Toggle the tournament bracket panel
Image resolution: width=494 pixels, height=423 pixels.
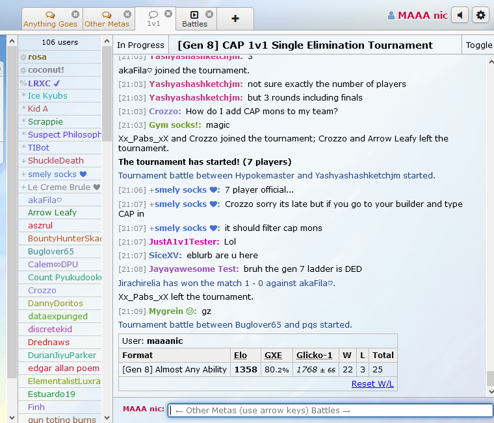pyautogui.click(x=478, y=45)
